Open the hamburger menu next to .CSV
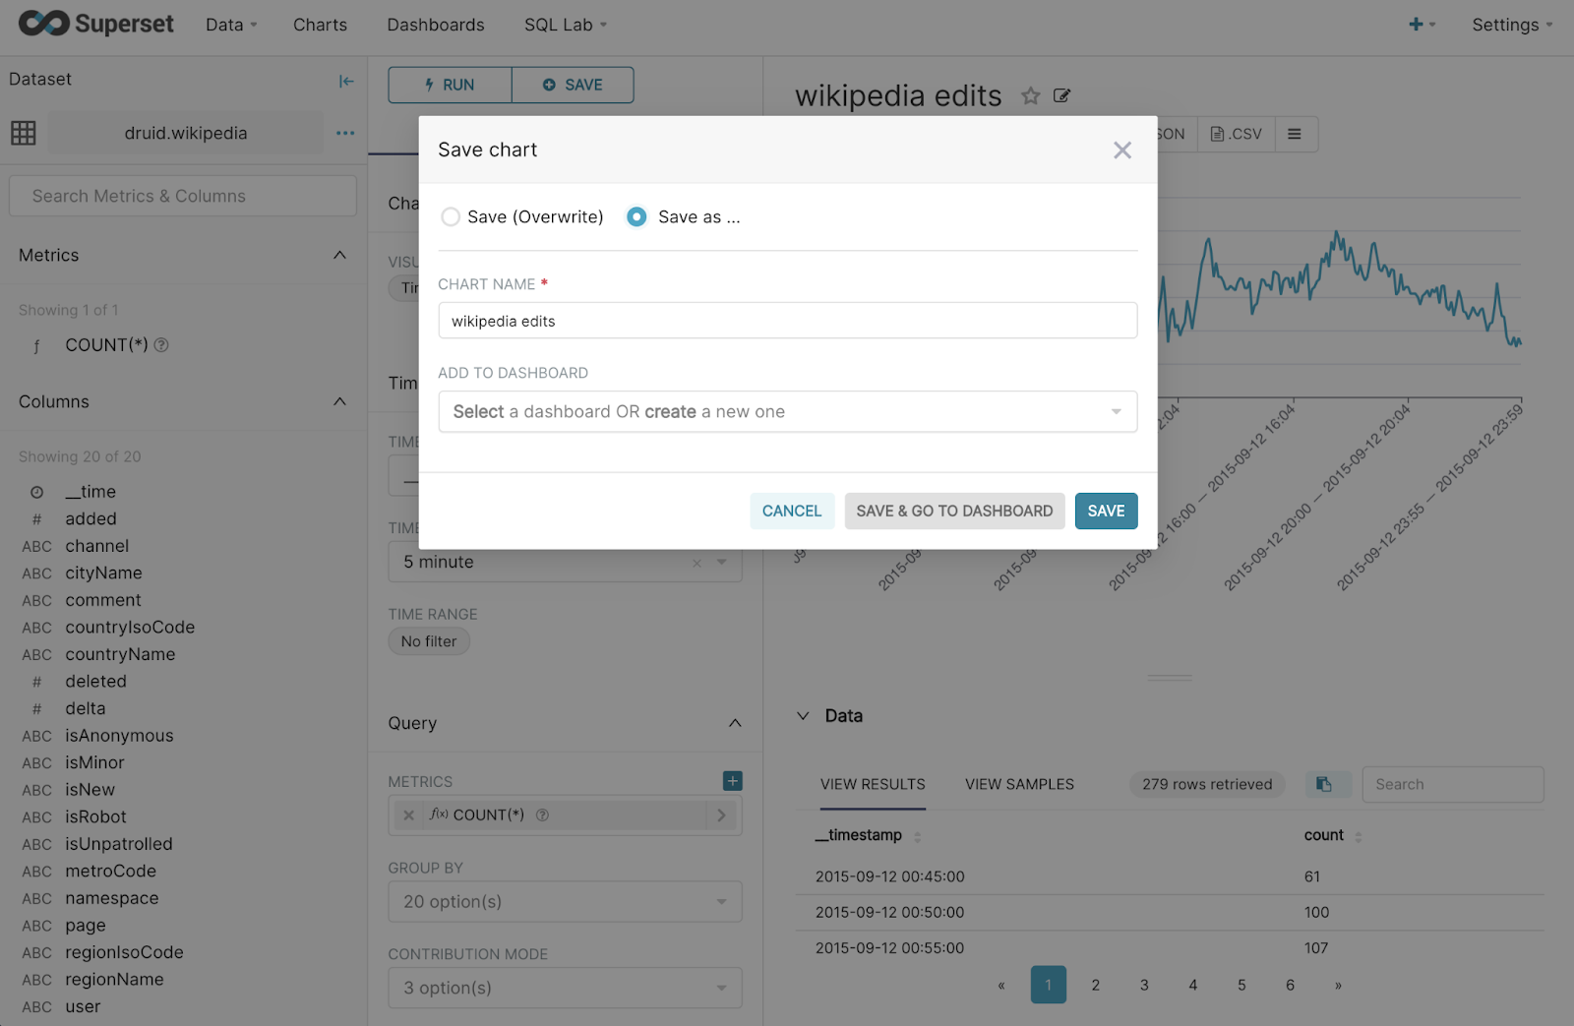The image size is (1574, 1026). (1295, 134)
